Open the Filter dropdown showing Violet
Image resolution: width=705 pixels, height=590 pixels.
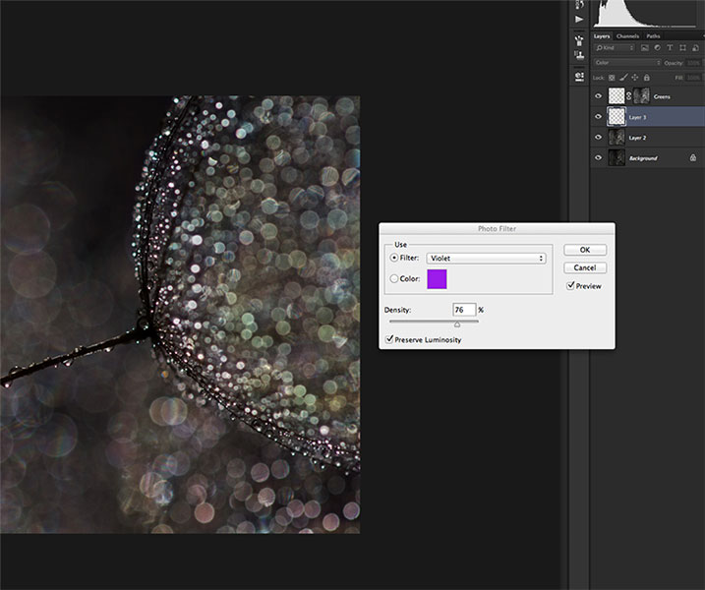coord(486,258)
